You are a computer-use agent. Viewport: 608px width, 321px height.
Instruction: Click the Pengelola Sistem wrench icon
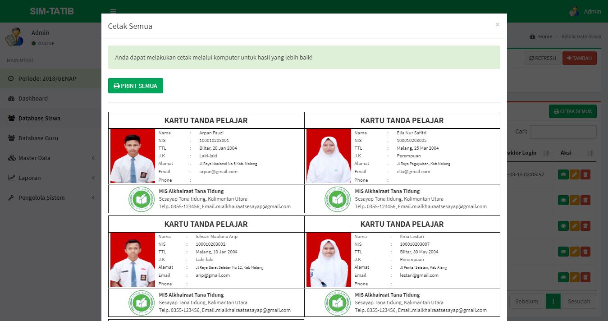click(x=11, y=197)
